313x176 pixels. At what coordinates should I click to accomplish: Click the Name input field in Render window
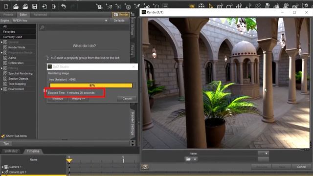(227, 154)
